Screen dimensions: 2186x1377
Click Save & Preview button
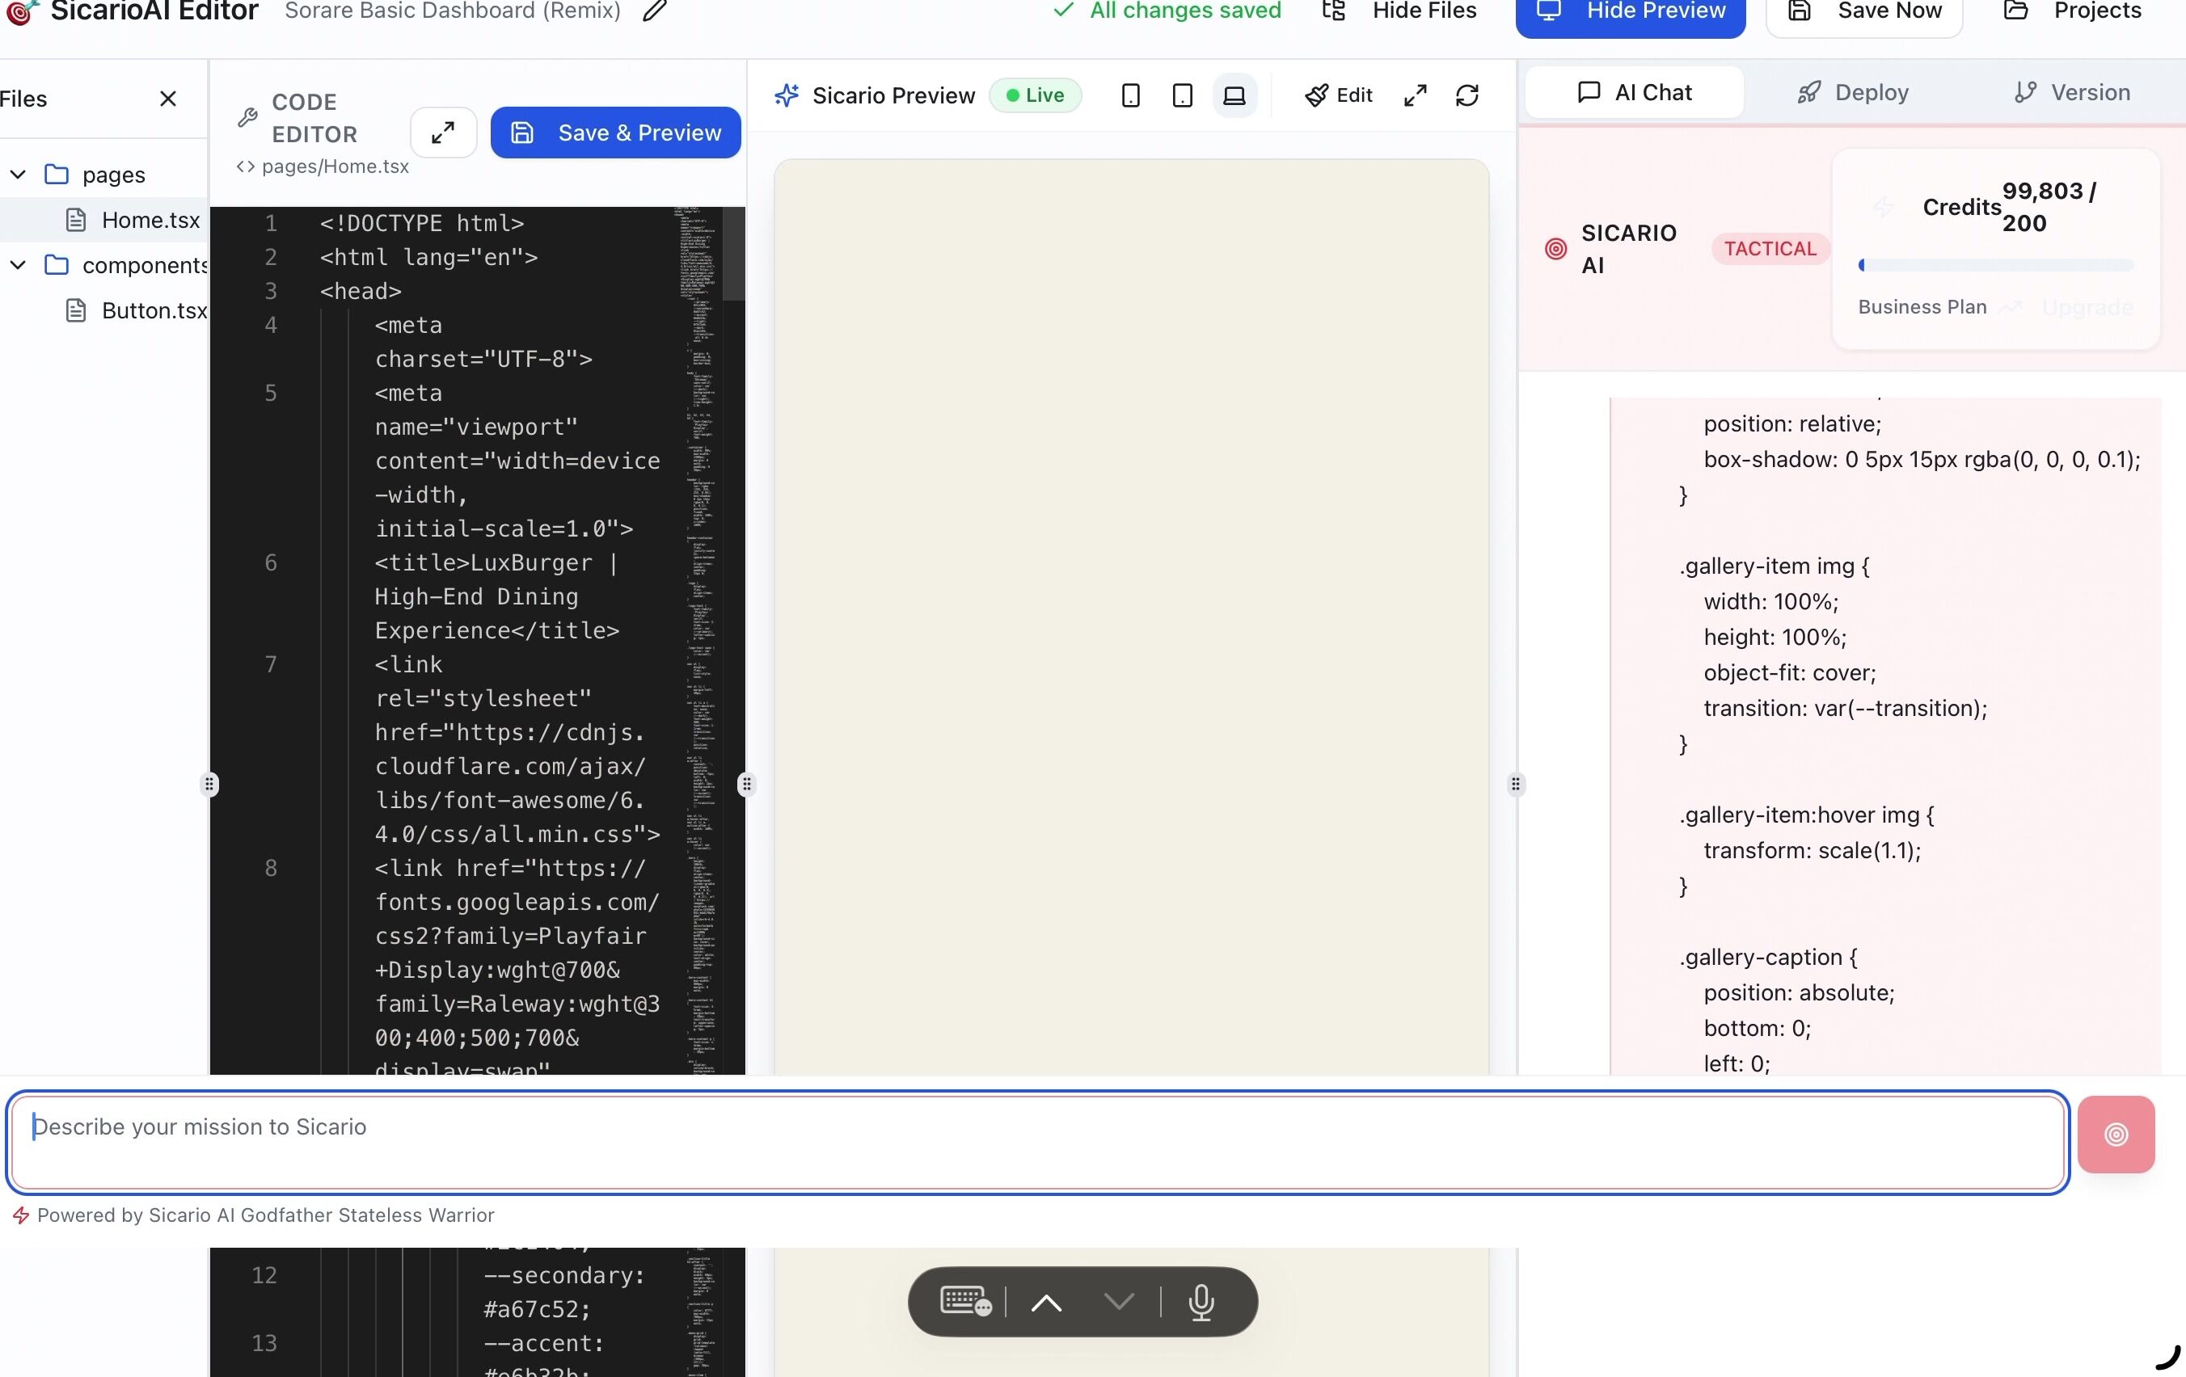point(615,133)
